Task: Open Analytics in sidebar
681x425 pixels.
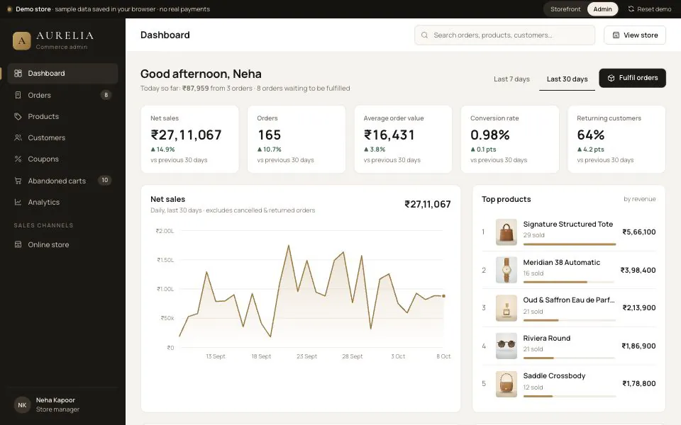Action: (x=62, y=202)
